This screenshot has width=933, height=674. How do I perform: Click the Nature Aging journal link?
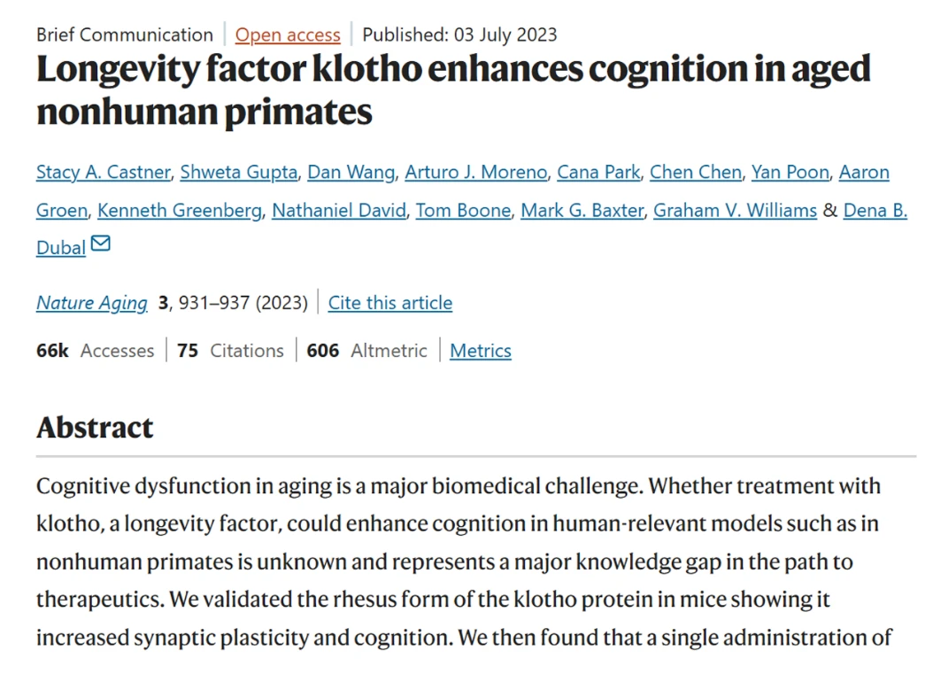pos(92,303)
